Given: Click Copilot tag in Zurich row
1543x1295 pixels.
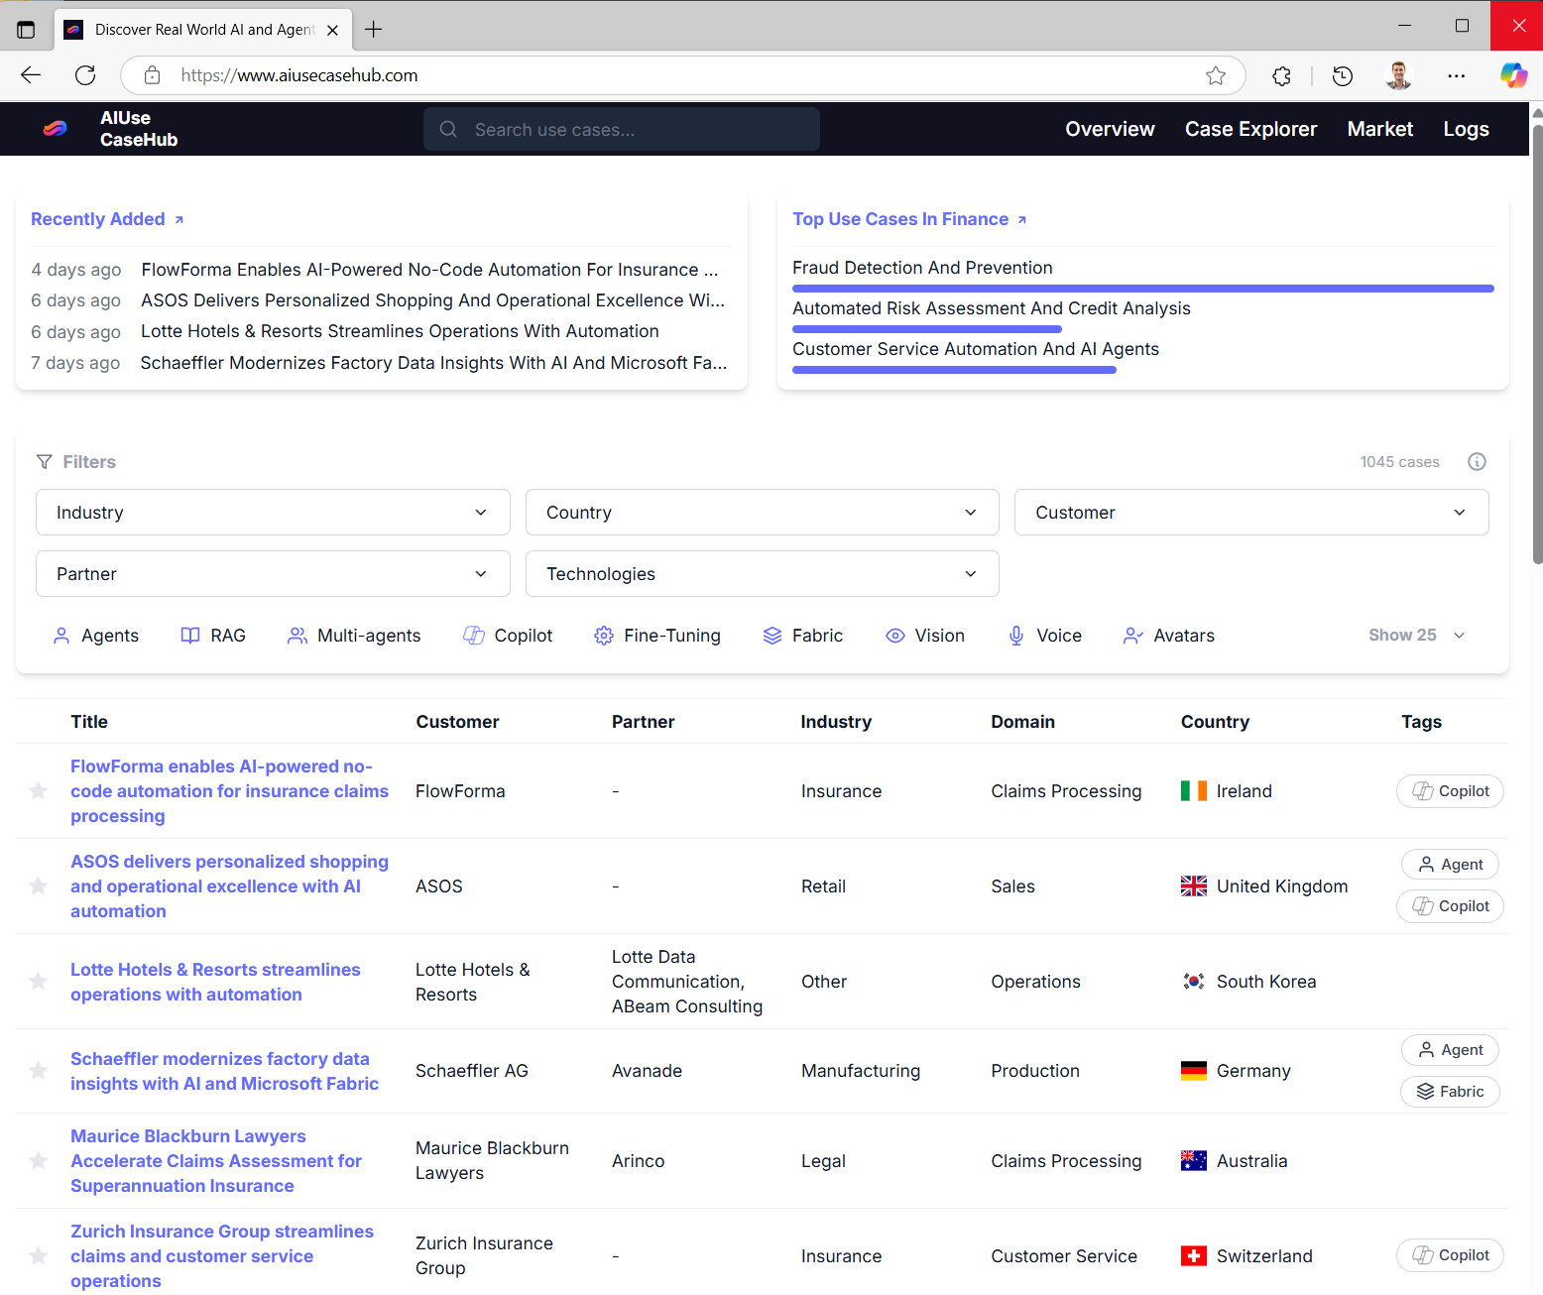Looking at the screenshot, I should [1450, 1255].
